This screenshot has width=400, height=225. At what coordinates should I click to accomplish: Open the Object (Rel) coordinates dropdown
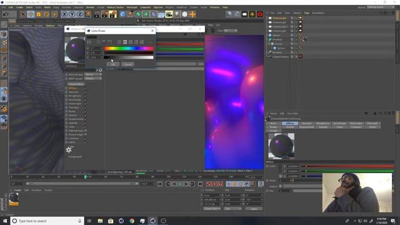coord(212,209)
